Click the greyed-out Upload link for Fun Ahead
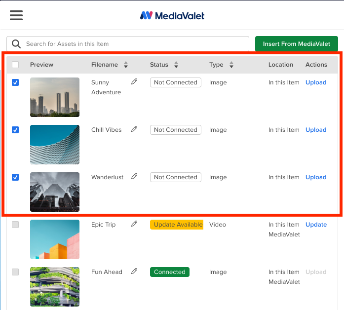Image resolution: width=344 pixels, height=310 pixels. pos(316,272)
